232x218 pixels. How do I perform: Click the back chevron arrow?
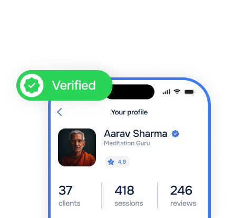tap(60, 112)
